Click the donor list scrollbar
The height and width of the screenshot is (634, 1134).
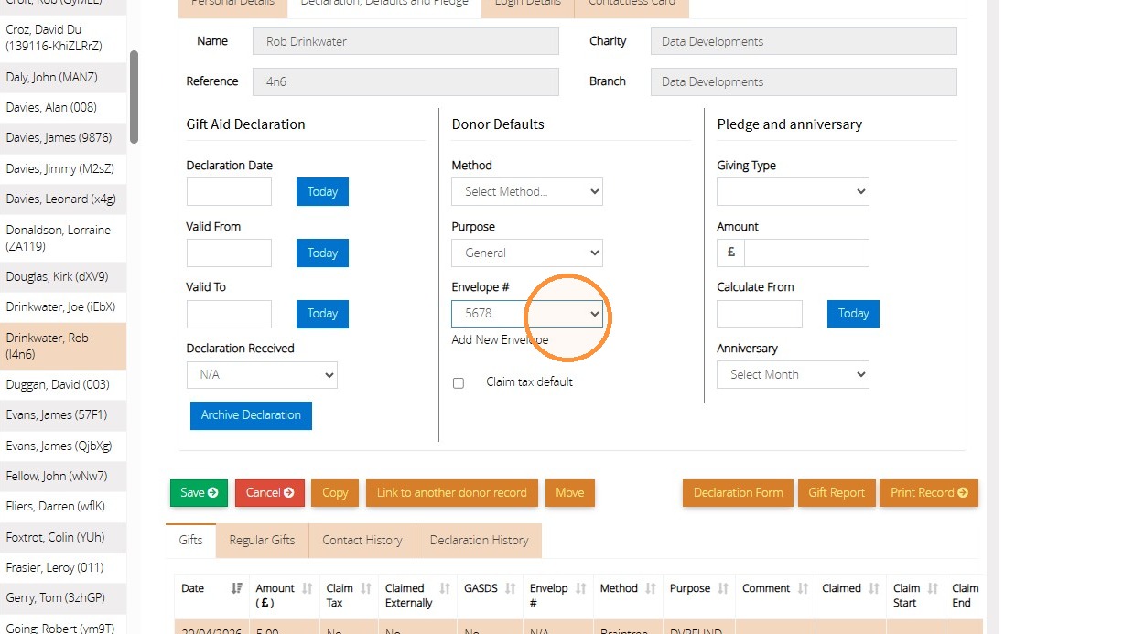(134, 96)
